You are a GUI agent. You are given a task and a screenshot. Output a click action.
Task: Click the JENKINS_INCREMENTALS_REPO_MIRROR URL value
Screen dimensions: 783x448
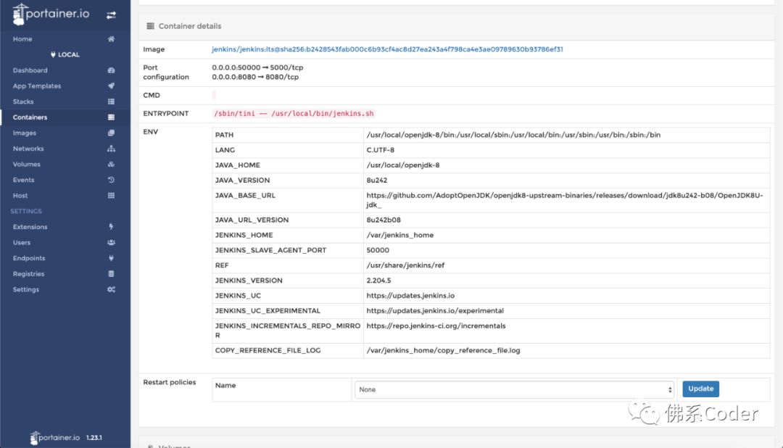pyautogui.click(x=436, y=325)
